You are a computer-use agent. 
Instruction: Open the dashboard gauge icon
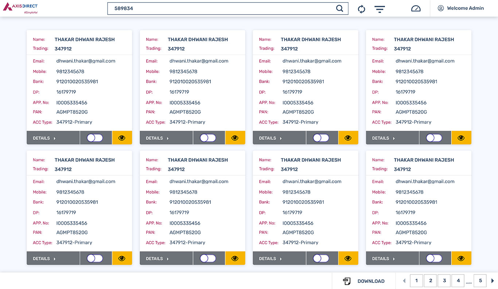coord(416,8)
